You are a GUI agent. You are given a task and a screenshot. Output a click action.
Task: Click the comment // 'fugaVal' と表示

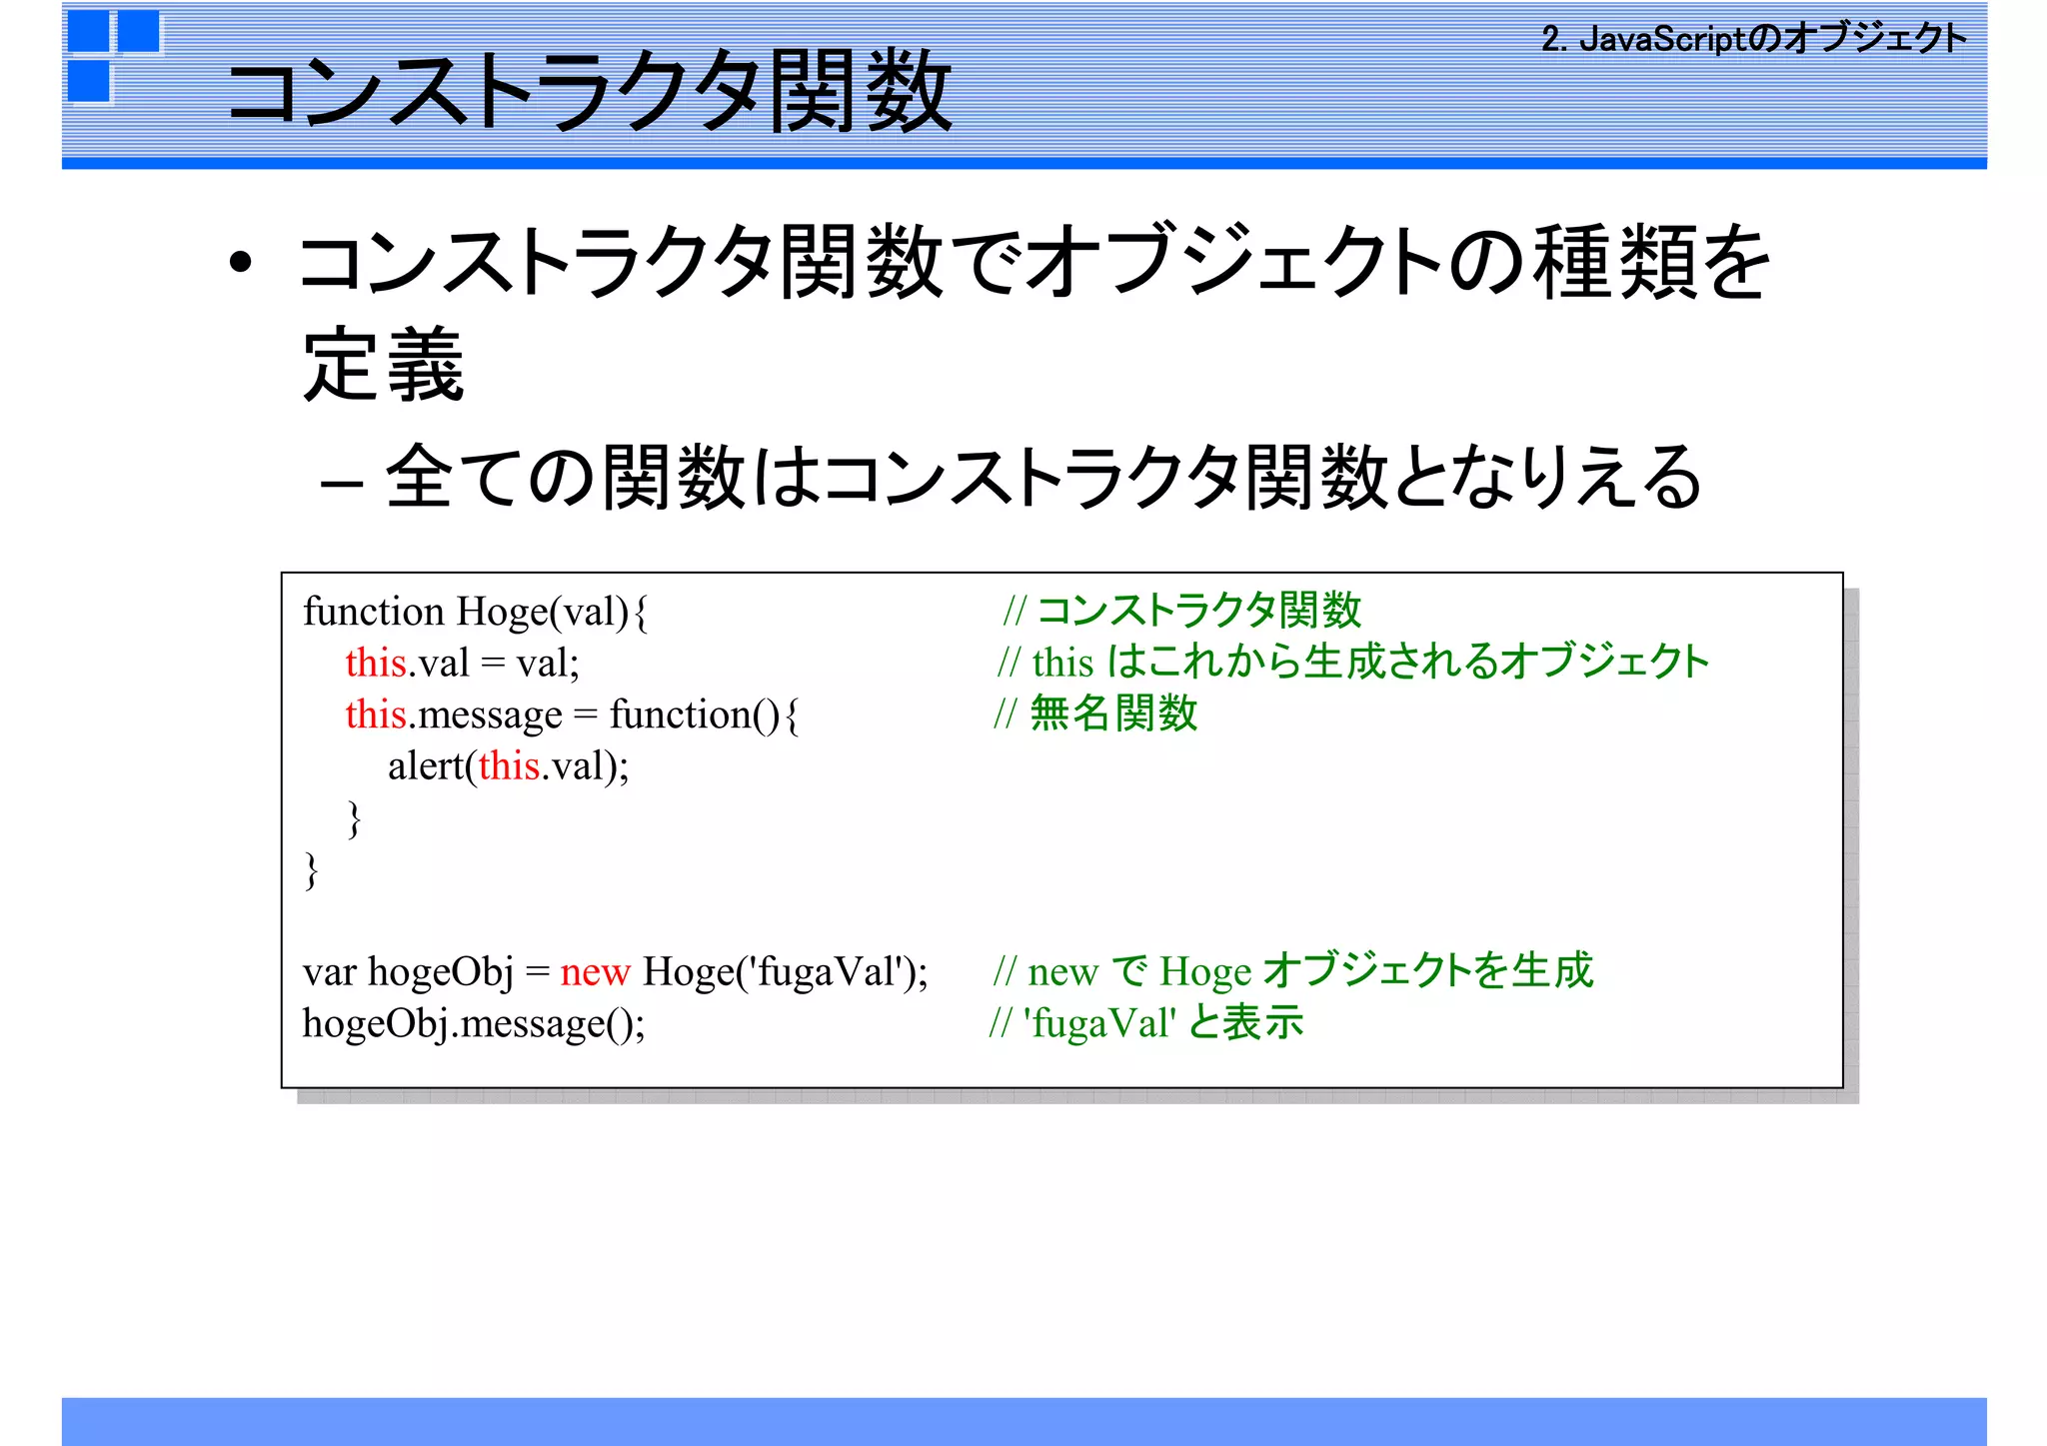pyautogui.click(x=1146, y=1023)
